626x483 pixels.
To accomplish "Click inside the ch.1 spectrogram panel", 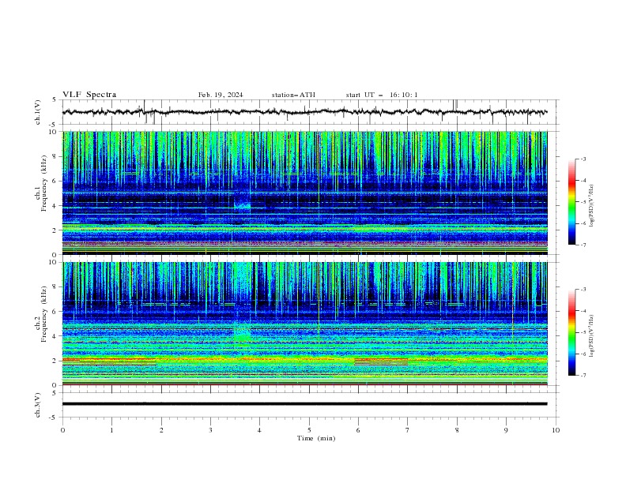I will click(x=304, y=193).
